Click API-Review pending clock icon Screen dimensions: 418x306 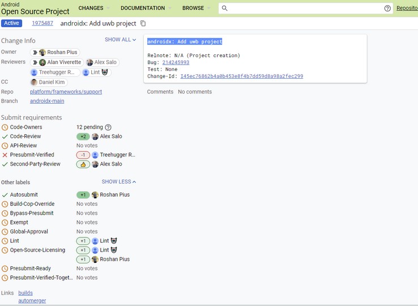(5, 146)
